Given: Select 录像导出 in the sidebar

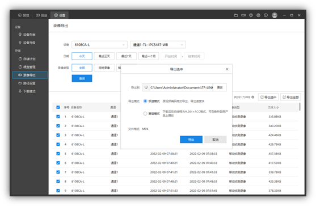Looking at the screenshot, I should click(x=30, y=75).
